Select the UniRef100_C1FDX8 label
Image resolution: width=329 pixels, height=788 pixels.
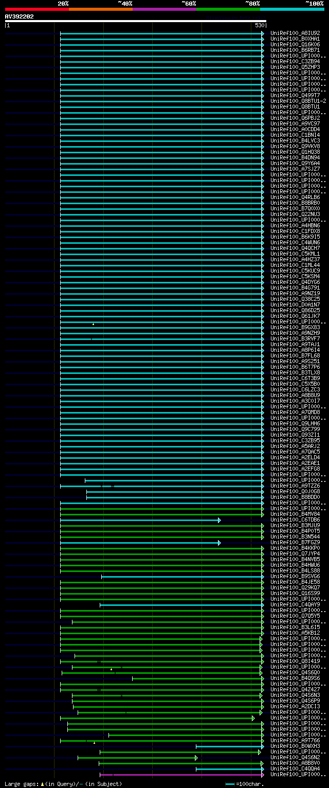point(295,231)
